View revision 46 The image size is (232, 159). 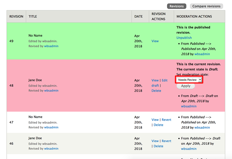point(155,141)
